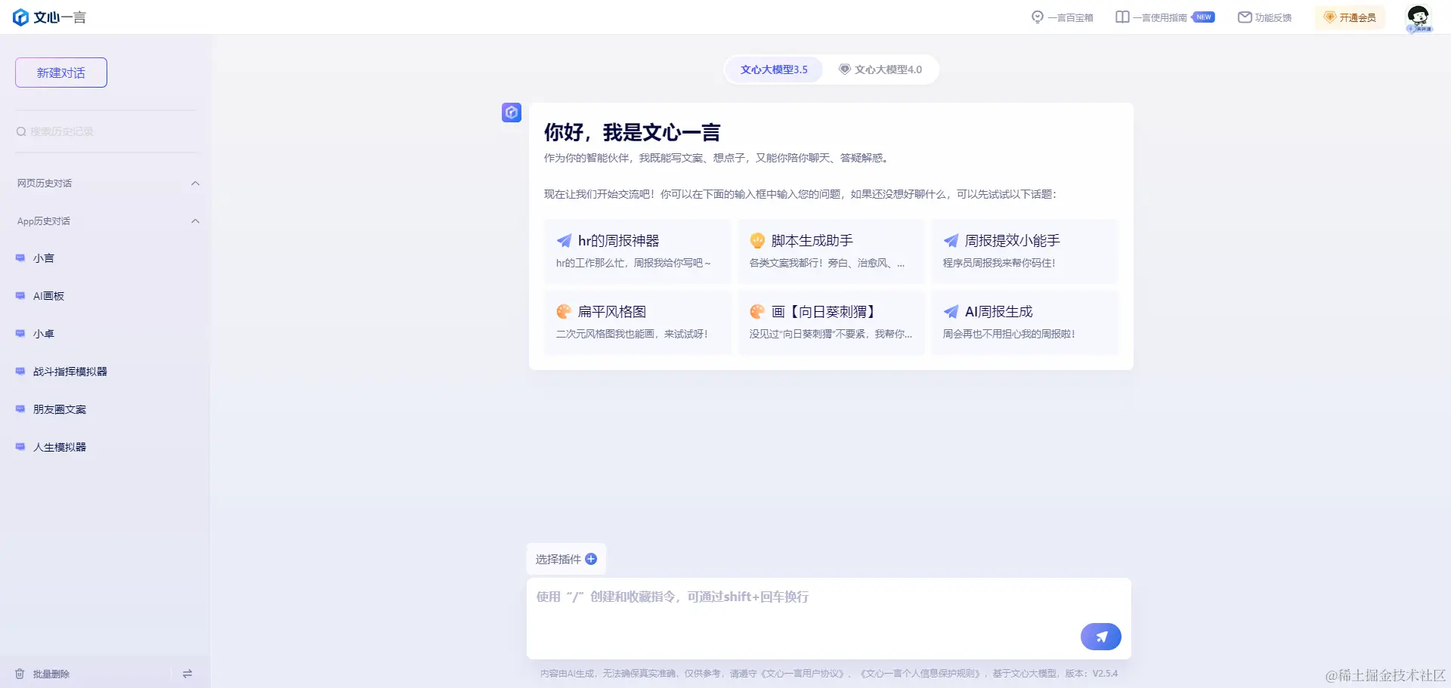Click the palette icon on 扁平风格图
The height and width of the screenshot is (688, 1451).
pos(564,312)
